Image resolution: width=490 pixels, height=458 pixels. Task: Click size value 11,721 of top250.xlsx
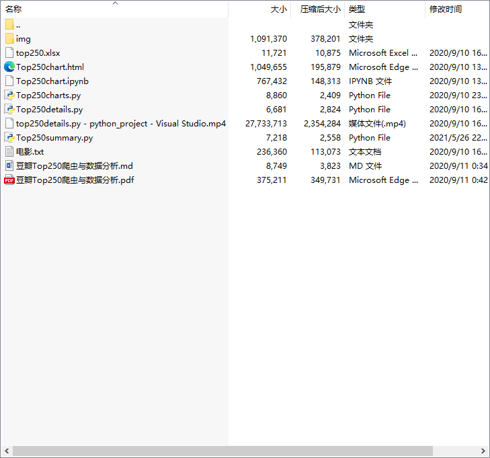(x=274, y=53)
